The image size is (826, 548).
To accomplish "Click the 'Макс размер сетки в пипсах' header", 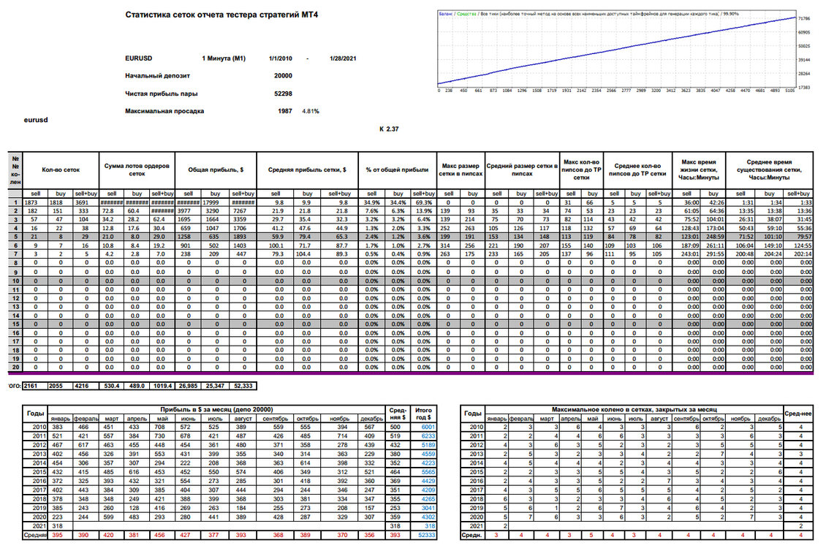I will coord(461,170).
